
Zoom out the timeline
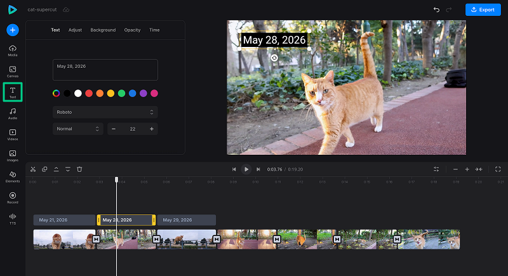[455, 169]
